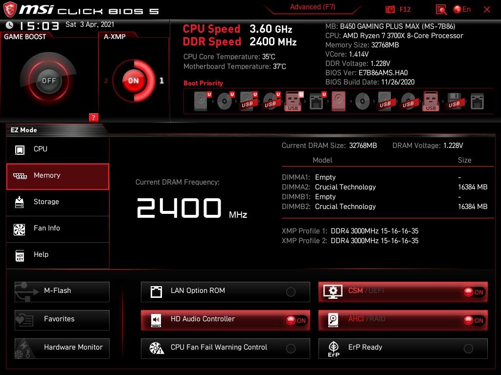The width and height of the screenshot is (501, 375).
Task: Open Favorites
Action: tap(62, 320)
